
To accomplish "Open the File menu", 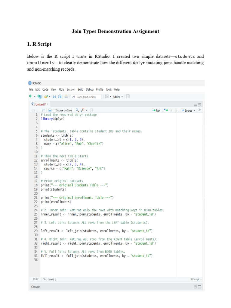I will click(x=31, y=89).
